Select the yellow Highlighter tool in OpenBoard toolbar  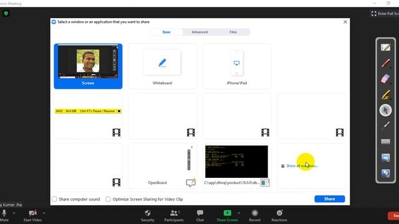point(385,95)
